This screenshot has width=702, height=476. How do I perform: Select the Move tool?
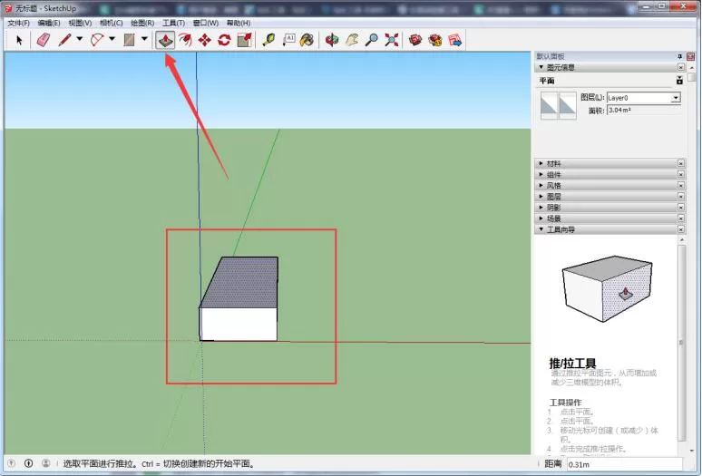pyautogui.click(x=205, y=40)
